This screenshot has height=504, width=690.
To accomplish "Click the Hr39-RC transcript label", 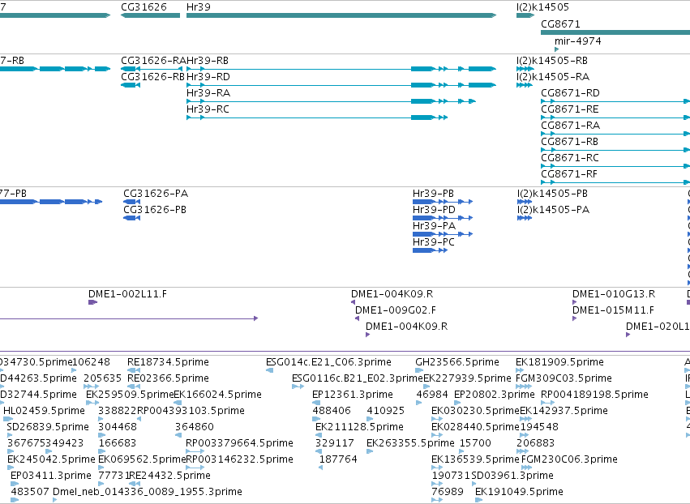I will pos(208,109).
